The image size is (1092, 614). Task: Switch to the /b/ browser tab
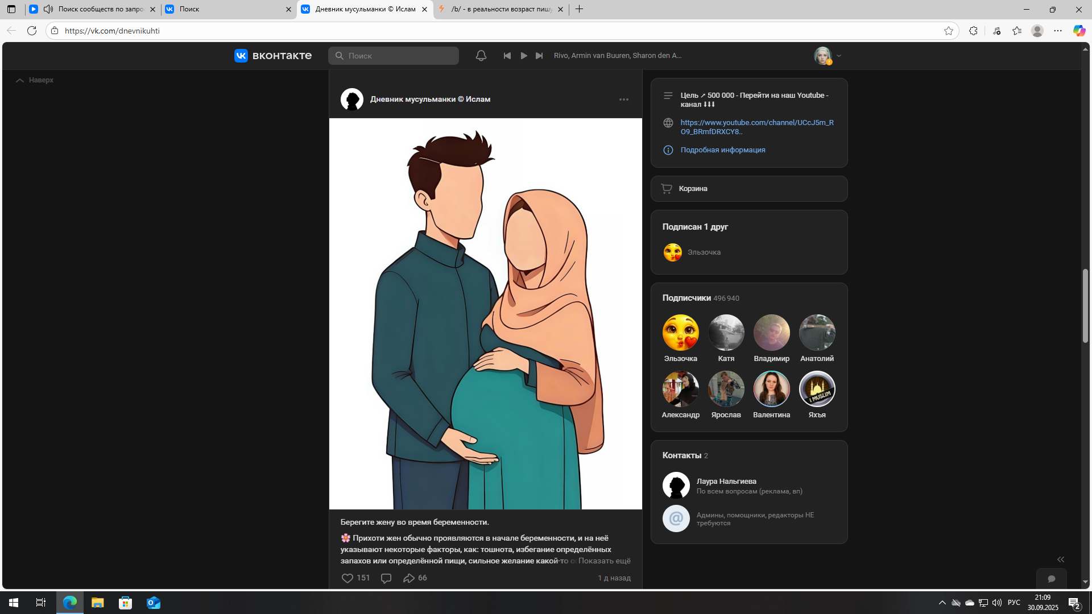point(500,9)
